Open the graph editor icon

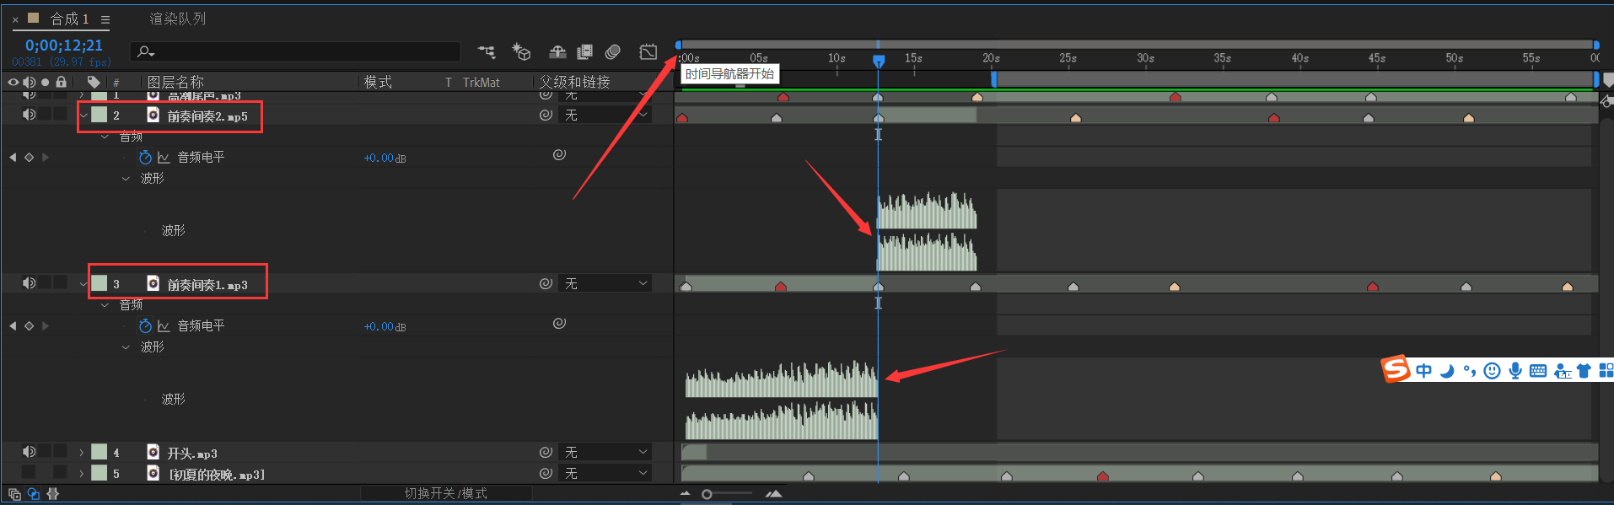(x=648, y=51)
